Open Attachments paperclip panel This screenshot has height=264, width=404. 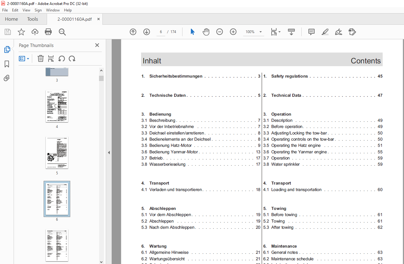point(7,78)
